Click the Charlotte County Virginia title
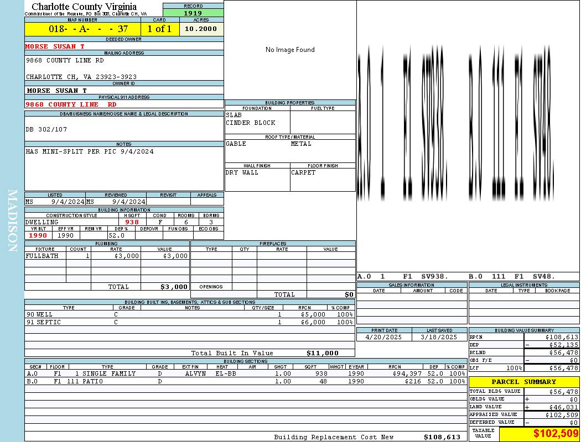 tap(84, 7)
